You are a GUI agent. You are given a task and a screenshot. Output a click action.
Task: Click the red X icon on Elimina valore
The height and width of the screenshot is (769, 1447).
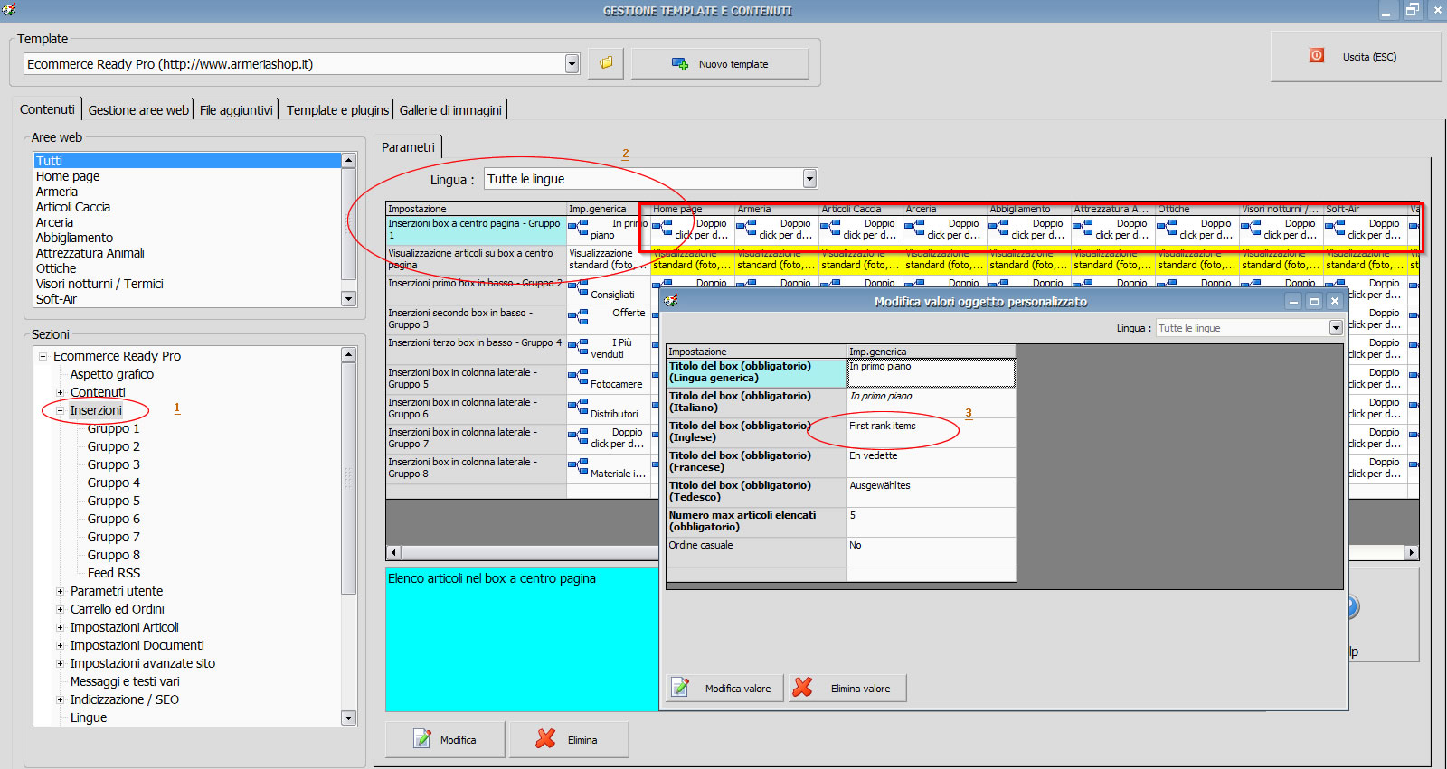(802, 688)
